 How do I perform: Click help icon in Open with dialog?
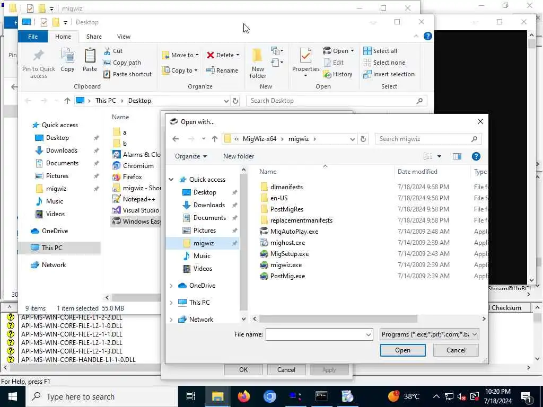click(x=476, y=156)
